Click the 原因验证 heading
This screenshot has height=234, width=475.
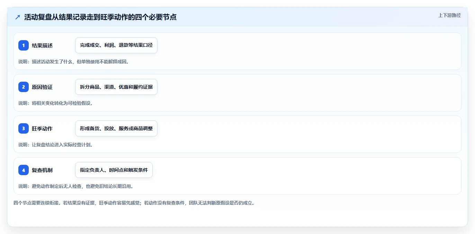click(x=42, y=87)
